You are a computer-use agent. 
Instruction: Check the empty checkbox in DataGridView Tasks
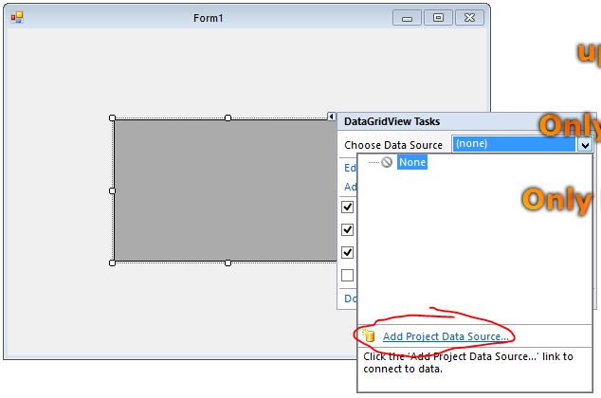pyautogui.click(x=347, y=275)
